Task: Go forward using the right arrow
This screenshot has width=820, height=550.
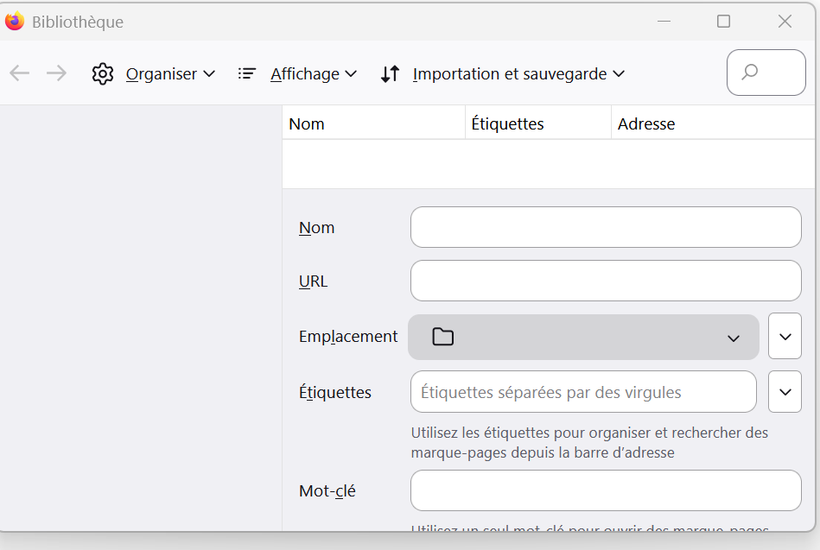Action: pyautogui.click(x=57, y=73)
